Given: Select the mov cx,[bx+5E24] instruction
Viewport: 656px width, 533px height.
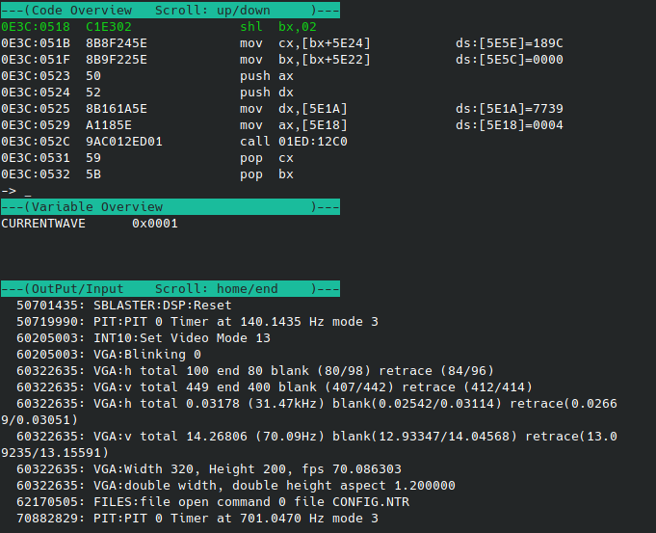Looking at the screenshot, I should coord(304,43).
